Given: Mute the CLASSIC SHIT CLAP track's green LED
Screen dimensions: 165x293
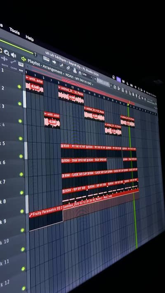Looking at the screenshot, I should point(22,192).
